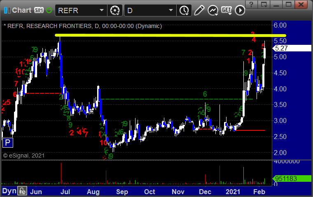Select the pencil drawing tools icon
Screen dimensions: 313x197
pos(199,10)
